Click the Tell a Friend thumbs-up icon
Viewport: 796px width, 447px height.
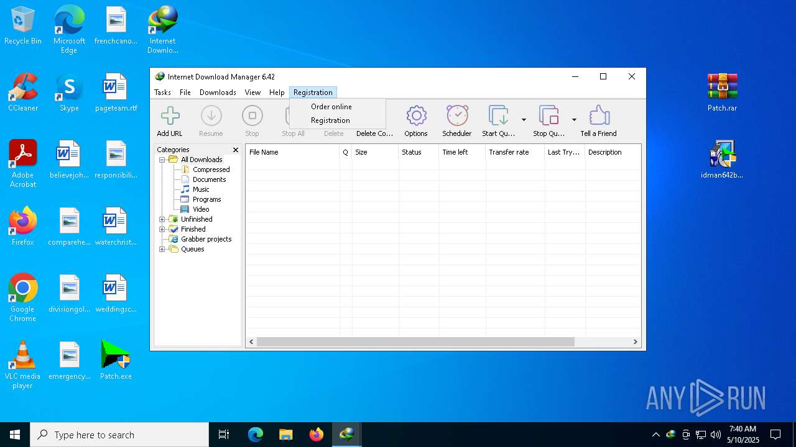coord(598,116)
